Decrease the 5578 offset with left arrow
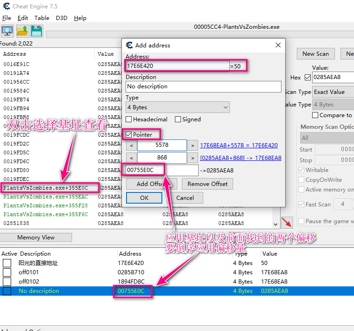The width and height of the screenshot is (354, 331). coord(131,146)
